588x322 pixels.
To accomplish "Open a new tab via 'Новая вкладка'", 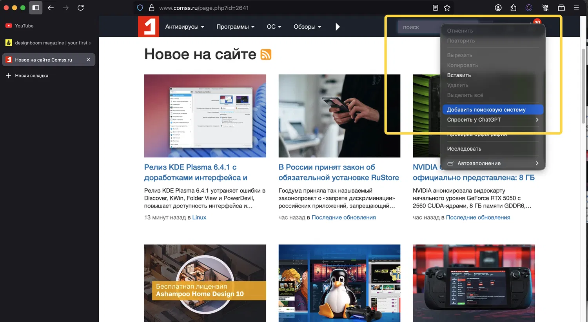I will [x=49, y=76].
